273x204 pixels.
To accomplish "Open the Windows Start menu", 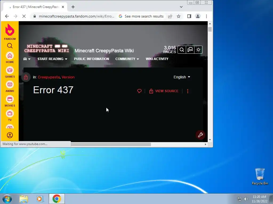I will (7, 199).
